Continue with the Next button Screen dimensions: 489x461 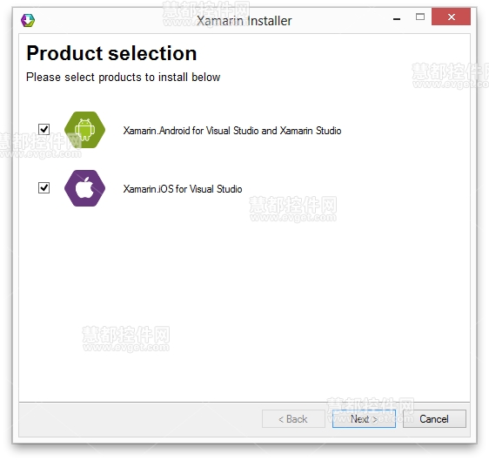click(x=364, y=419)
